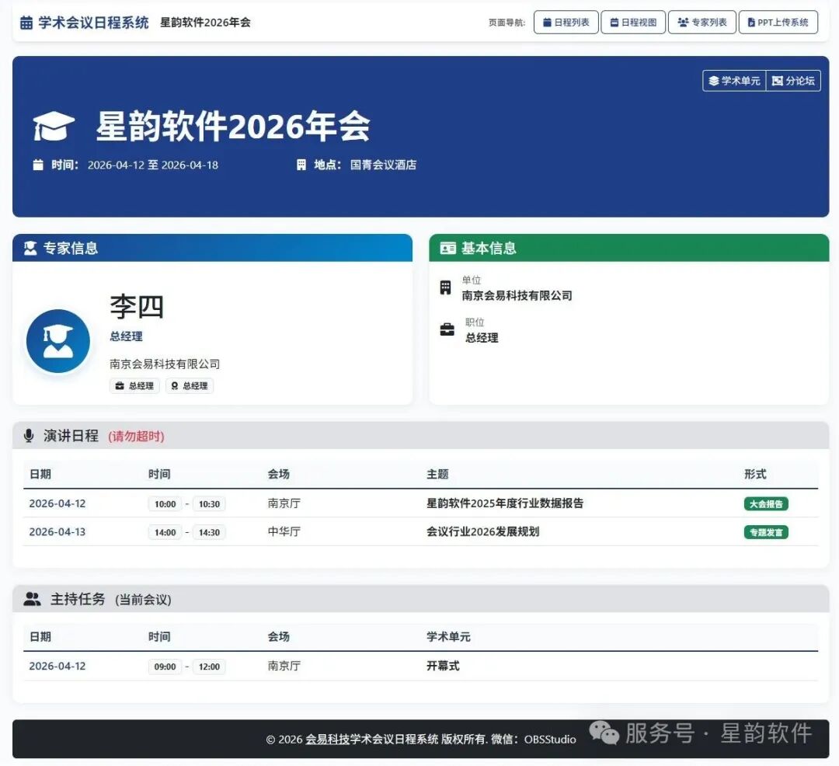839x766 pixels.
Task: Click the 14:30 time chip
Action: point(209,532)
